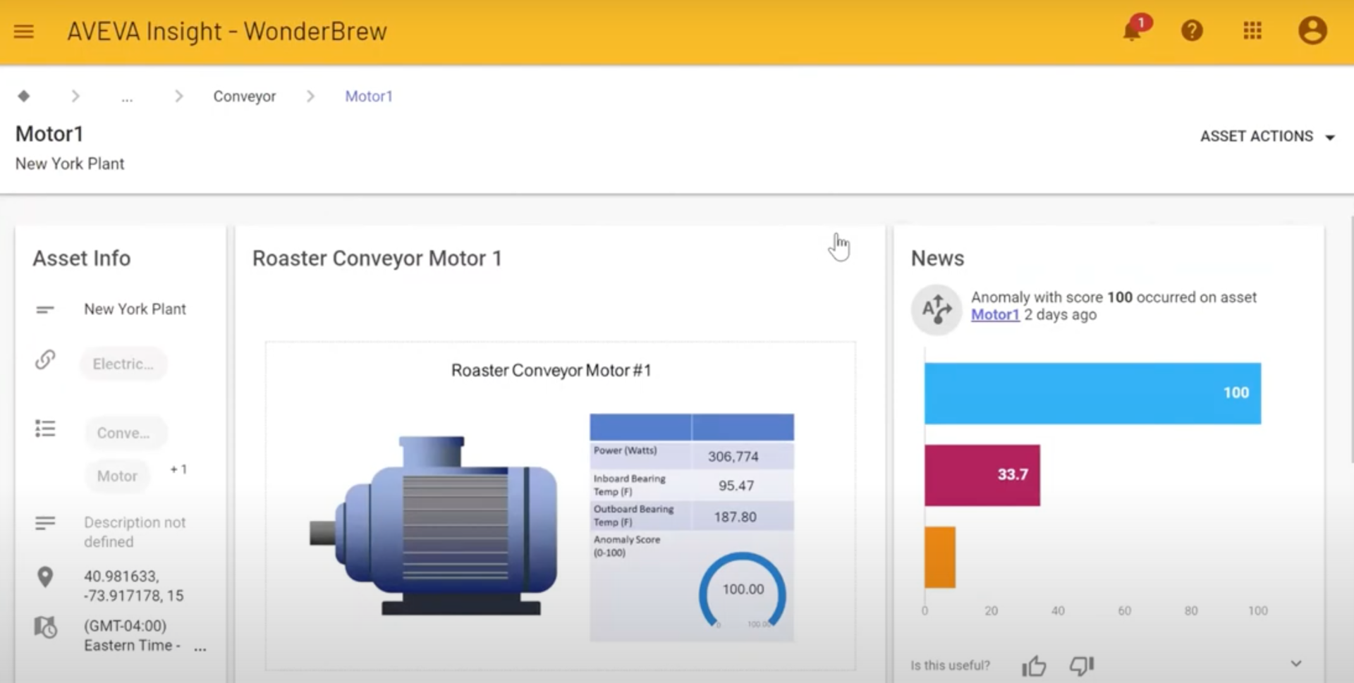Expand the ellipsis in the breadcrumb trail
Image resolution: width=1354 pixels, height=683 pixels.
click(x=127, y=96)
